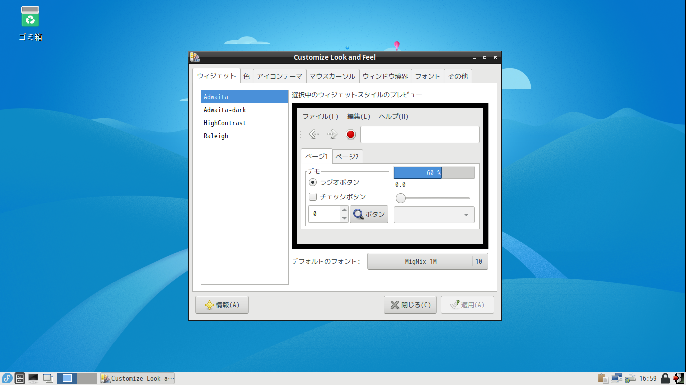Screen dimensions: 686x385
Task: Open the ウィジェット tab
Action: tap(216, 76)
